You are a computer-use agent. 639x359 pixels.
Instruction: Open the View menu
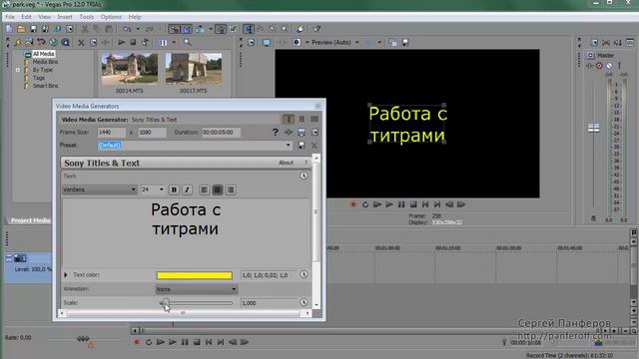[44, 17]
